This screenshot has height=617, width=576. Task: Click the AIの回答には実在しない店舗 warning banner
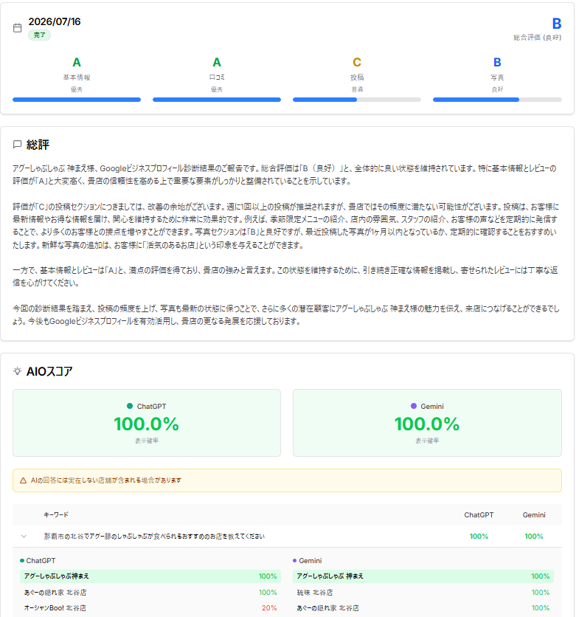point(287,480)
